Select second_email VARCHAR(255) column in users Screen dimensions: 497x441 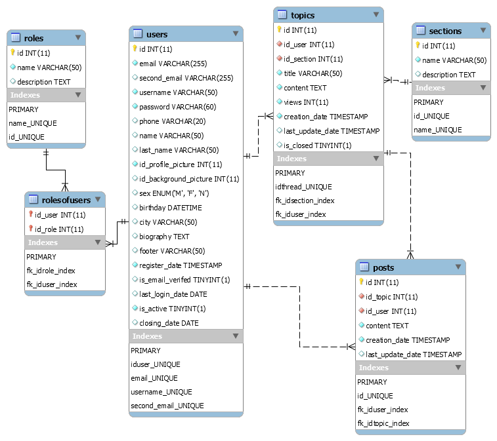tap(186, 78)
